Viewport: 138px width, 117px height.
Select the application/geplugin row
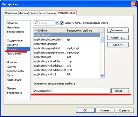pyautogui.click(x=67, y=44)
